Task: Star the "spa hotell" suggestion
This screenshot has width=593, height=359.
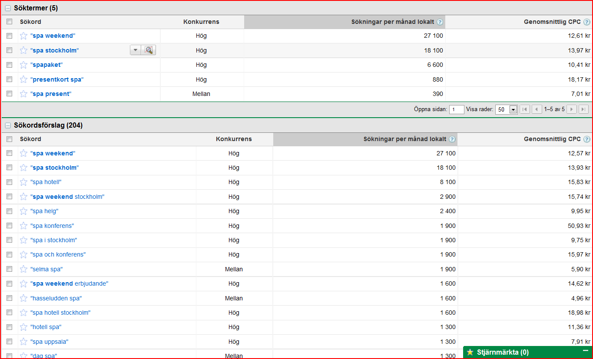Action: point(23,182)
